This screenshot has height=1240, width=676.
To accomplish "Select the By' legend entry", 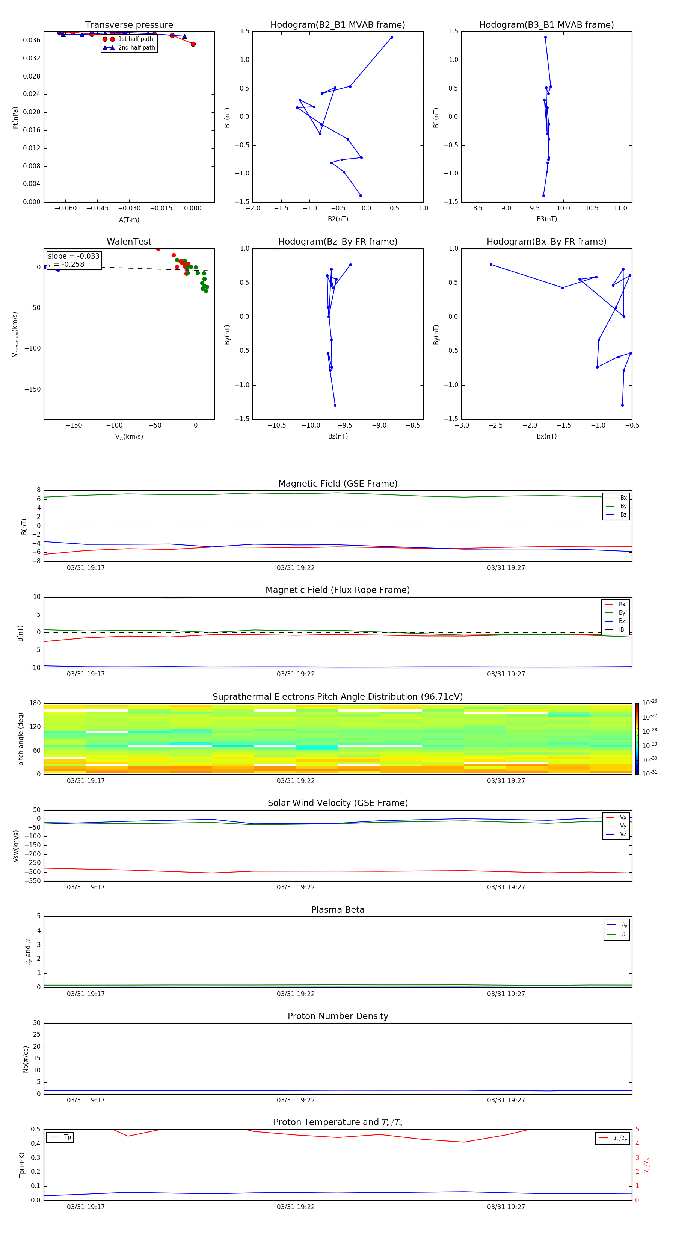I will [x=616, y=613].
